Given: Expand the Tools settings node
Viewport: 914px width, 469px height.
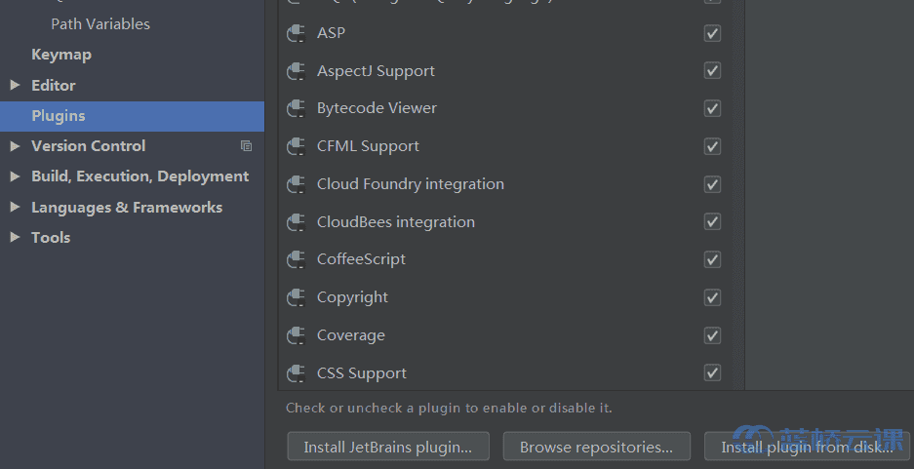Looking at the screenshot, I should [x=16, y=237].
